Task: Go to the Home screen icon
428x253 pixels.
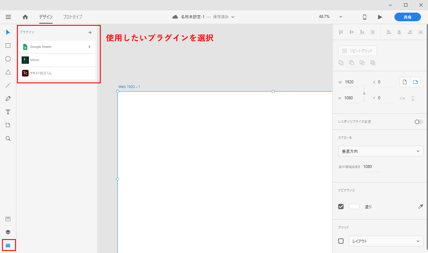Action: [x=25, y=17]
